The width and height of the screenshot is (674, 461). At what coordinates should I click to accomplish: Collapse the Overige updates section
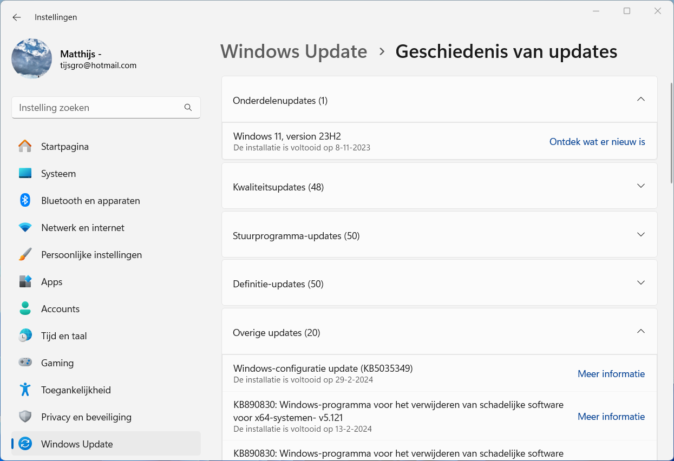641,332
